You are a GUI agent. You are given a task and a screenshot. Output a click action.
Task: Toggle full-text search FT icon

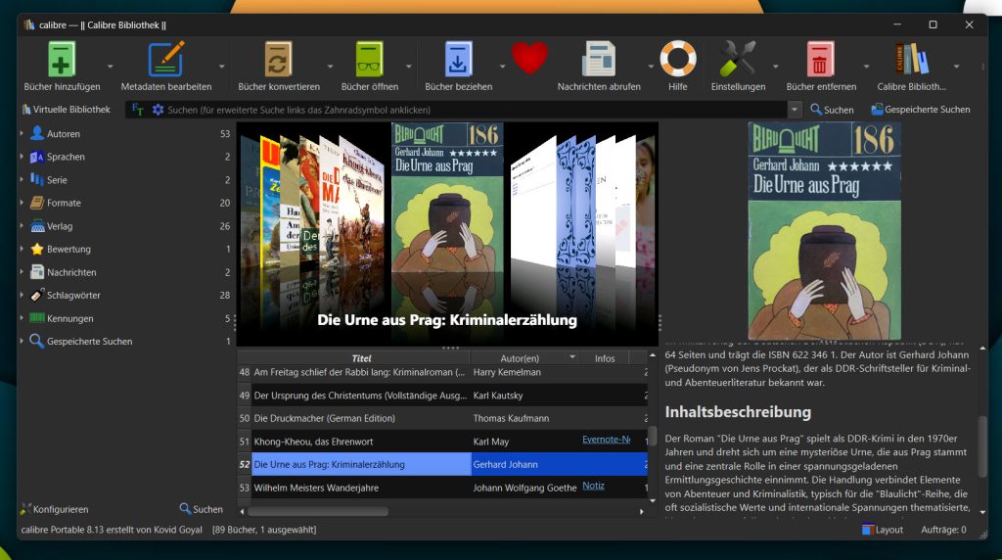tap(138, 110)
